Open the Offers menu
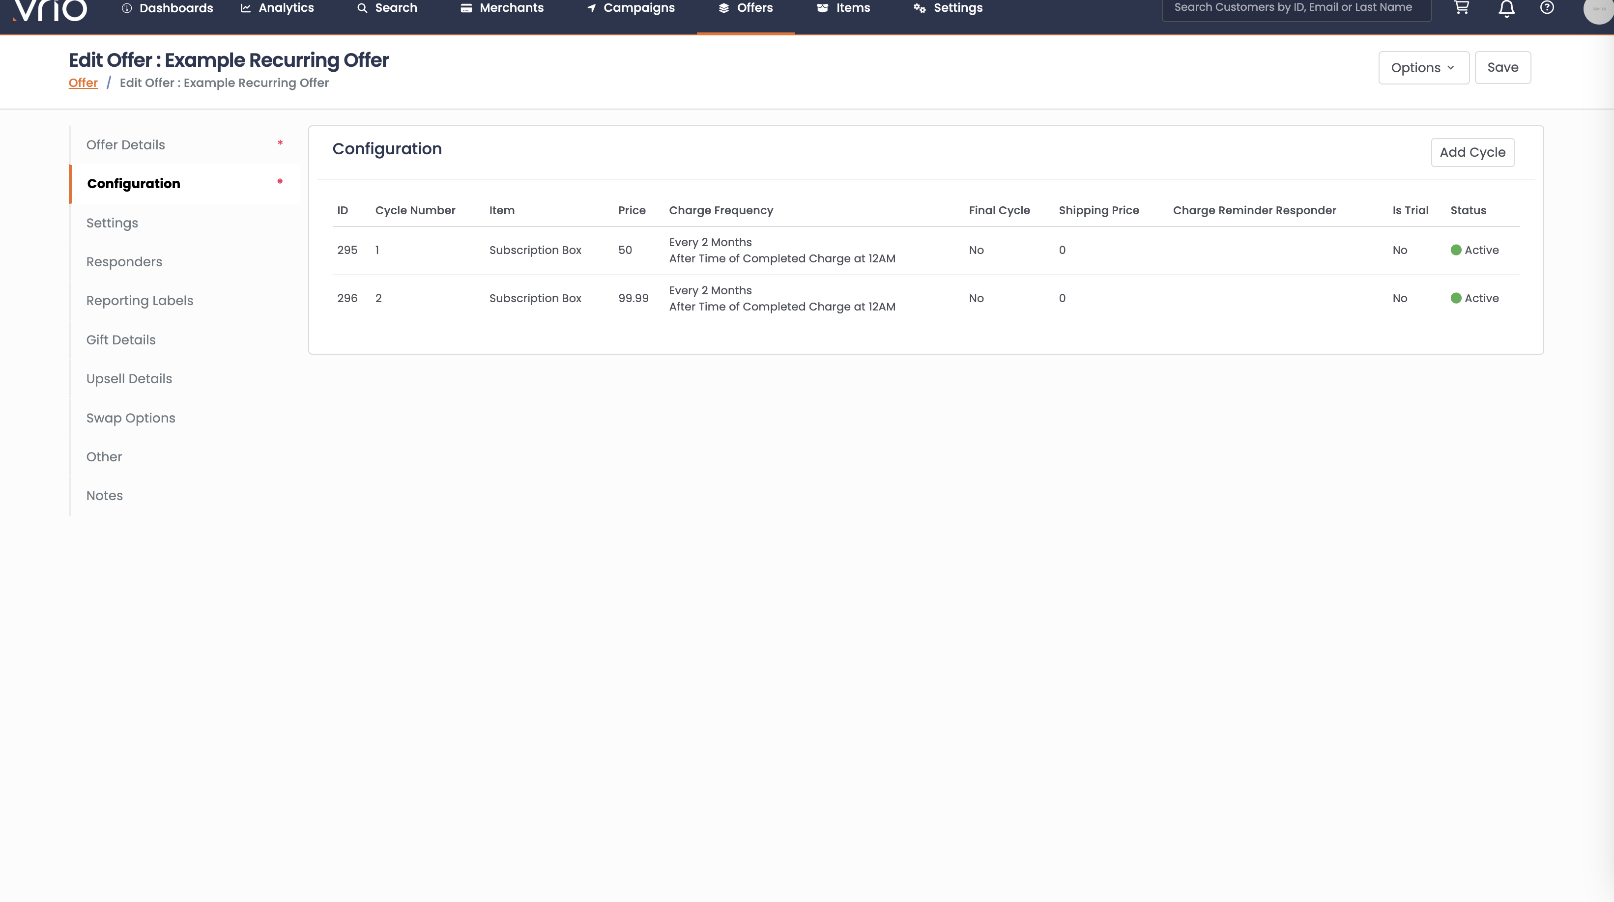 [x=746, y=8]
